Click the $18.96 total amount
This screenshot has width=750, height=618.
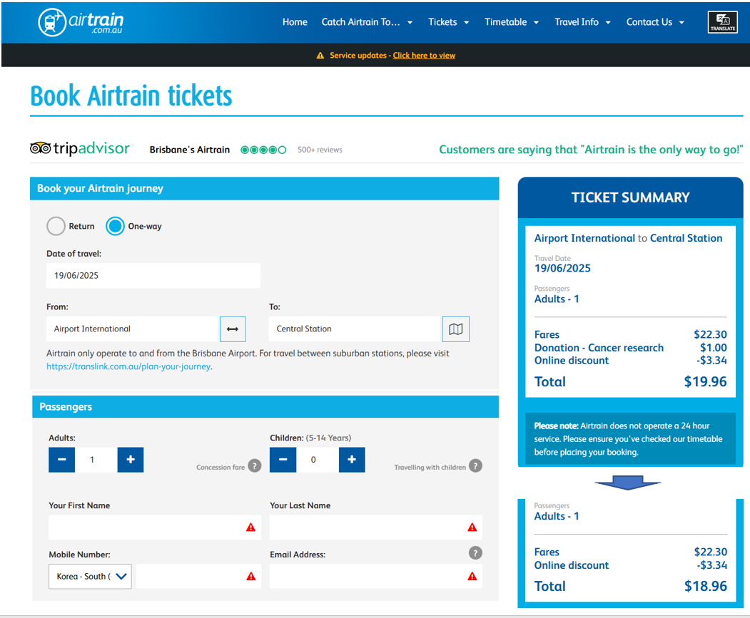pyautogui.click(x=705, y=586)
